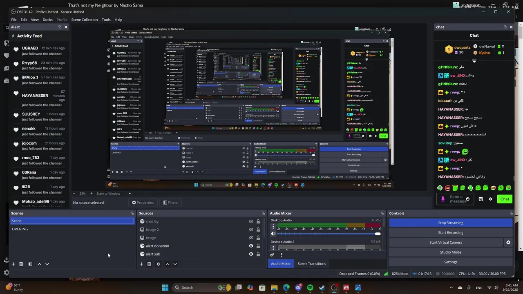
Task: Open the View menu
Action: click(x=35, y=20)
